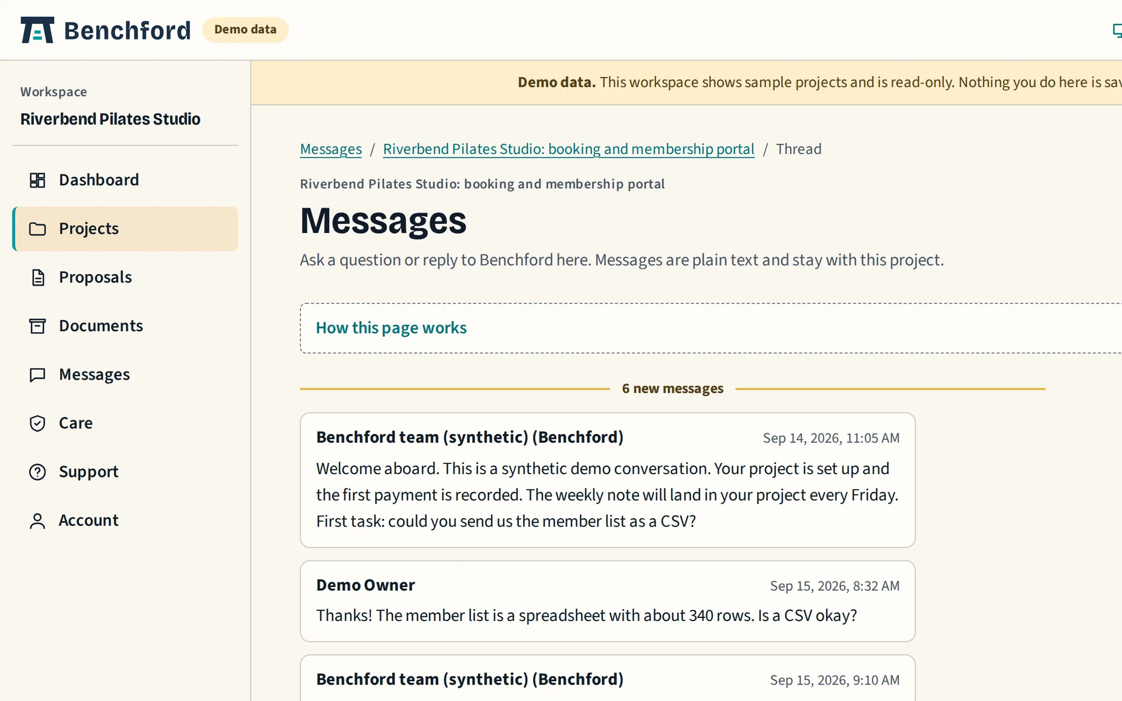Open the Support section
This screenshot has width=1122, height=701.
click(x=125, y=471)
